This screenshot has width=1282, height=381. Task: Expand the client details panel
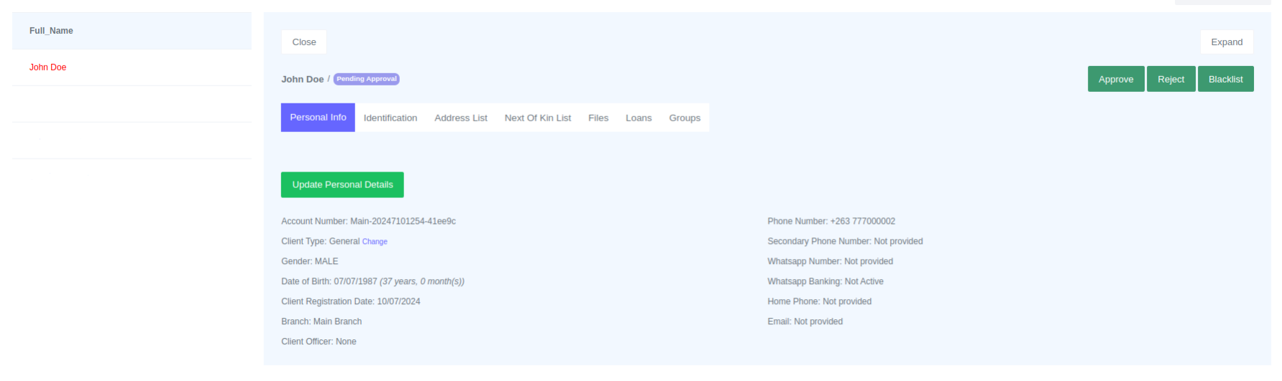pyautogui.click(x=1226, y=42)
